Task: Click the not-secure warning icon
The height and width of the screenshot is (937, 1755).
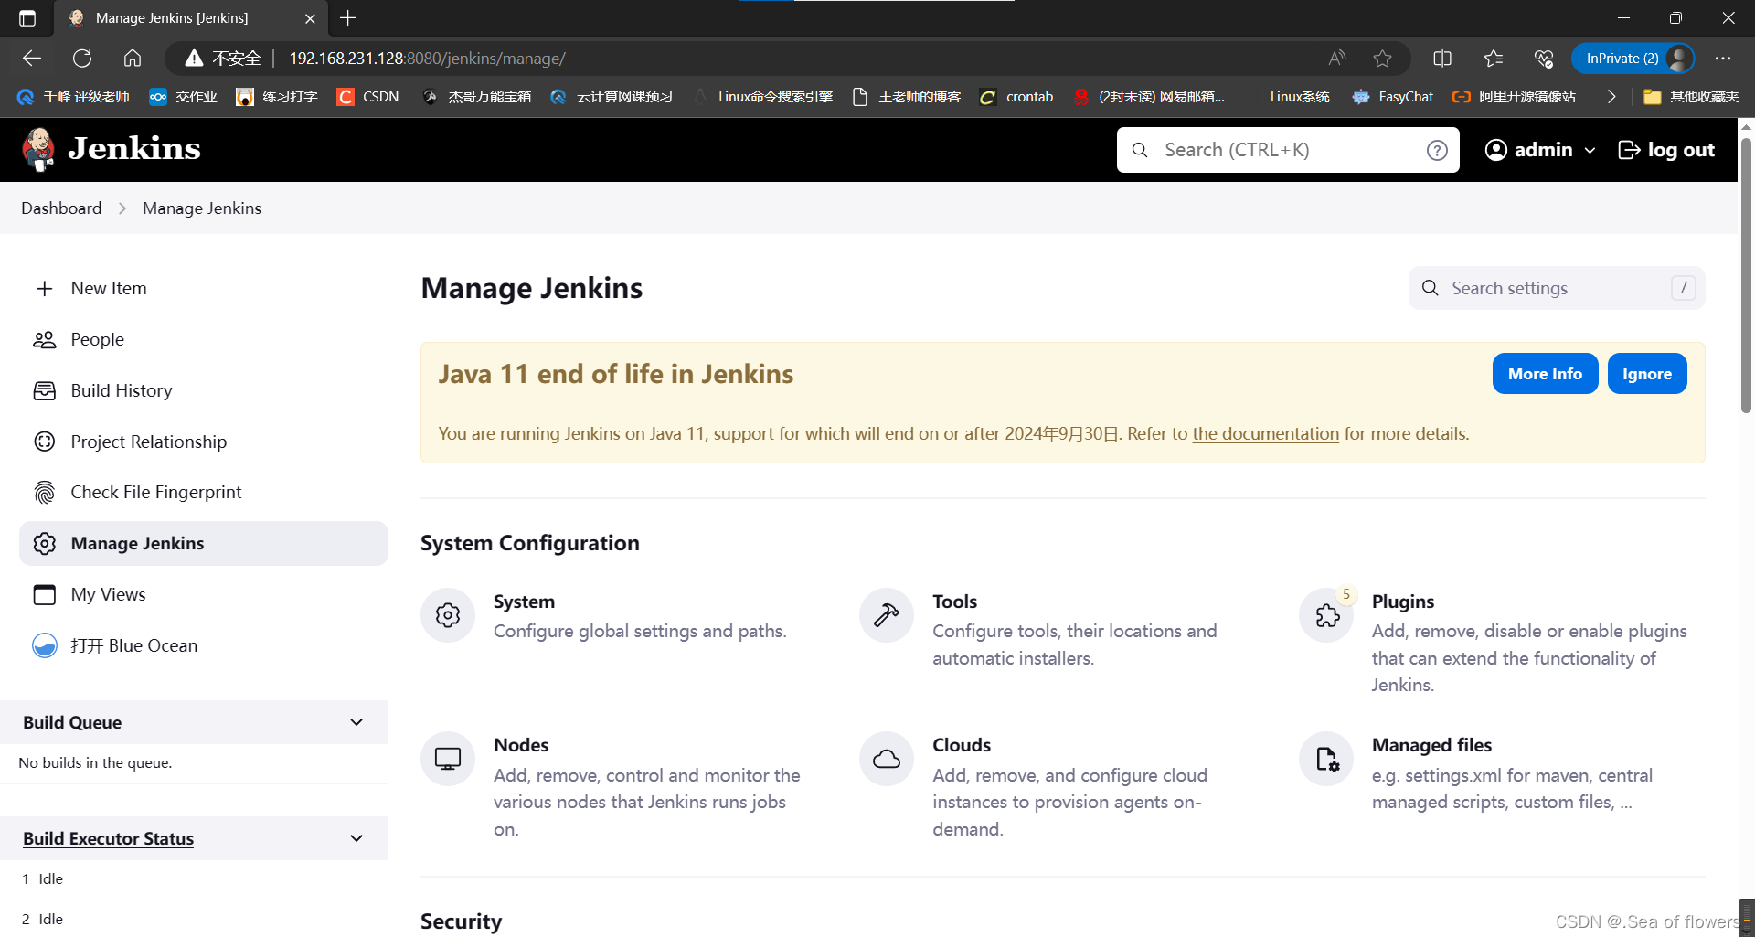Action: click(x=194, y=59)
